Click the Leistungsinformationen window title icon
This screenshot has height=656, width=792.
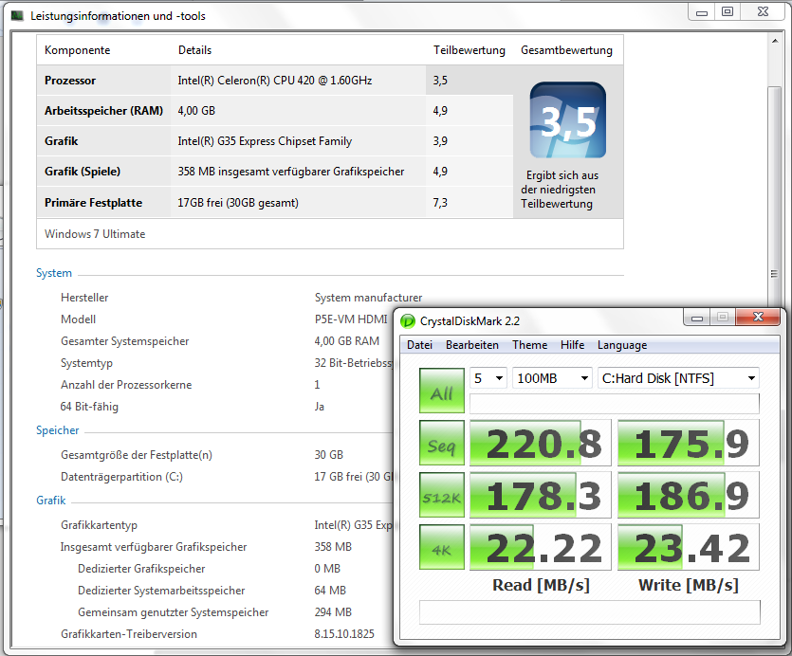pyautogui.click(x=17, y=16)
